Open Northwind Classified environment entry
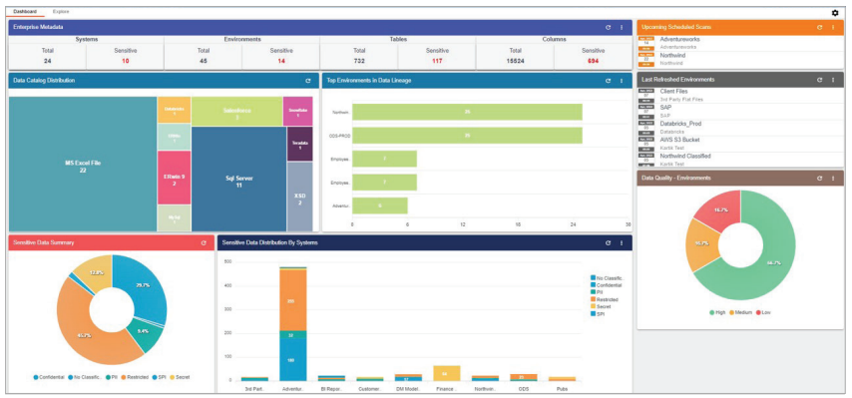The height and width of the screenshot is (398, 852). click(740, 159)
